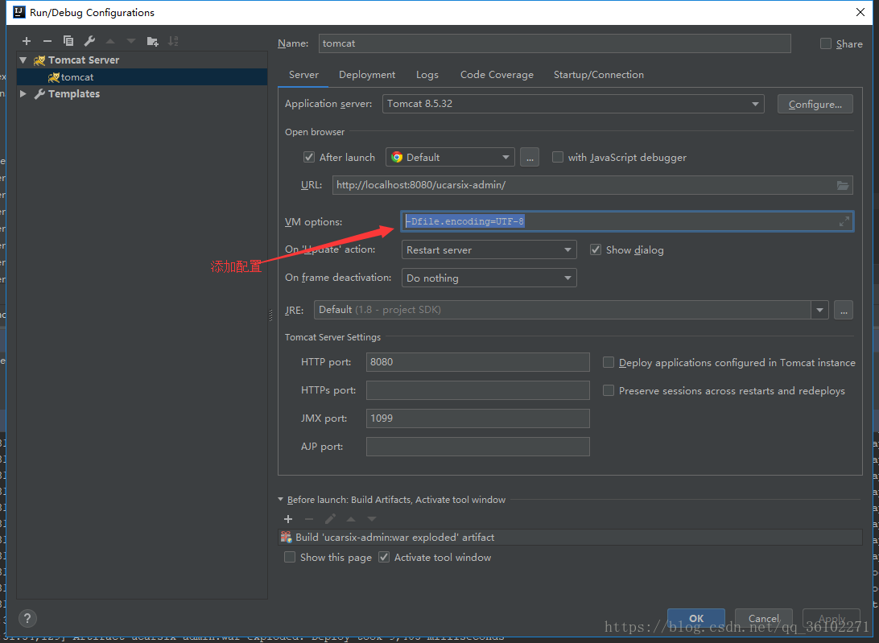Copy the selected configuration

[x=68, y=41]
